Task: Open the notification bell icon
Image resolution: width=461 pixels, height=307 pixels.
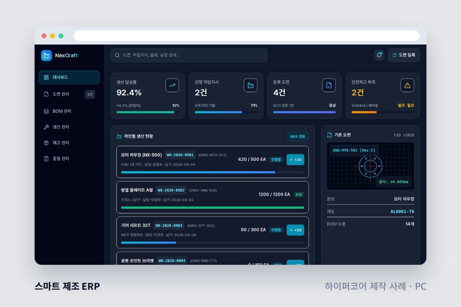Action: [379, 55]
